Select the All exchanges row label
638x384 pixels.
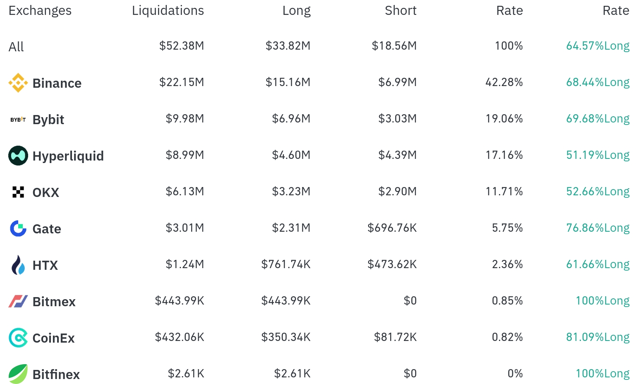pos(16,47)
